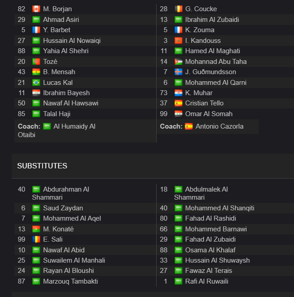The width and height of the screenshot is (294, 297).
Task: Click the Romania flag next to E. Sali
Action: coord(36,239)
